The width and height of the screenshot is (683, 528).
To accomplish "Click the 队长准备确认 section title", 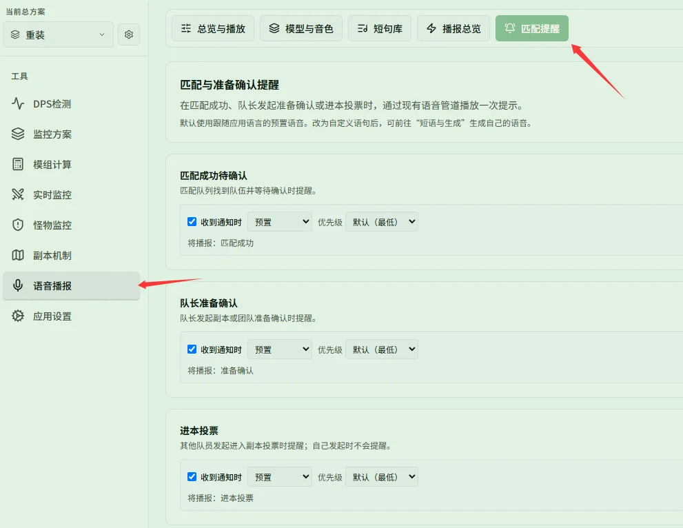I will click(x=209, y=303).
